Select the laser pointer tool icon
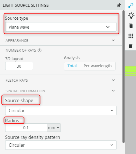The height and width of the screenshot is (154, 136). coord(131,5)
